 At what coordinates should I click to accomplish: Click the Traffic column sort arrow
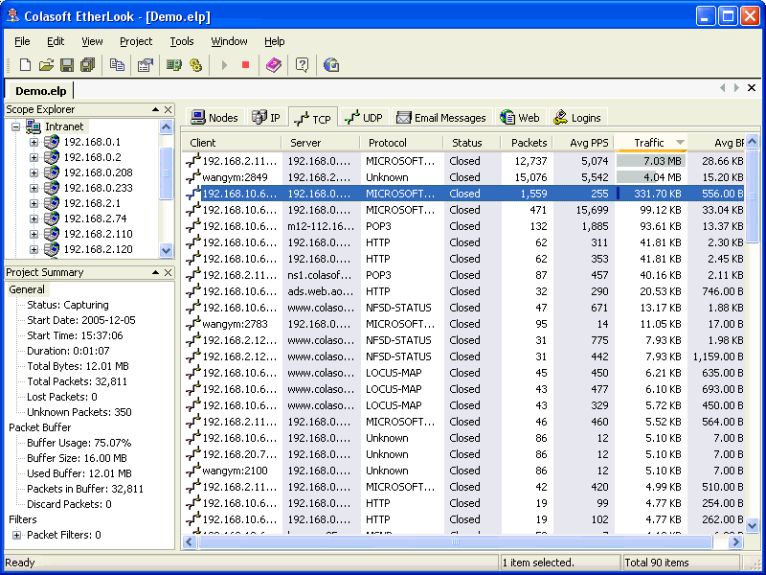(x=680, y=143)
